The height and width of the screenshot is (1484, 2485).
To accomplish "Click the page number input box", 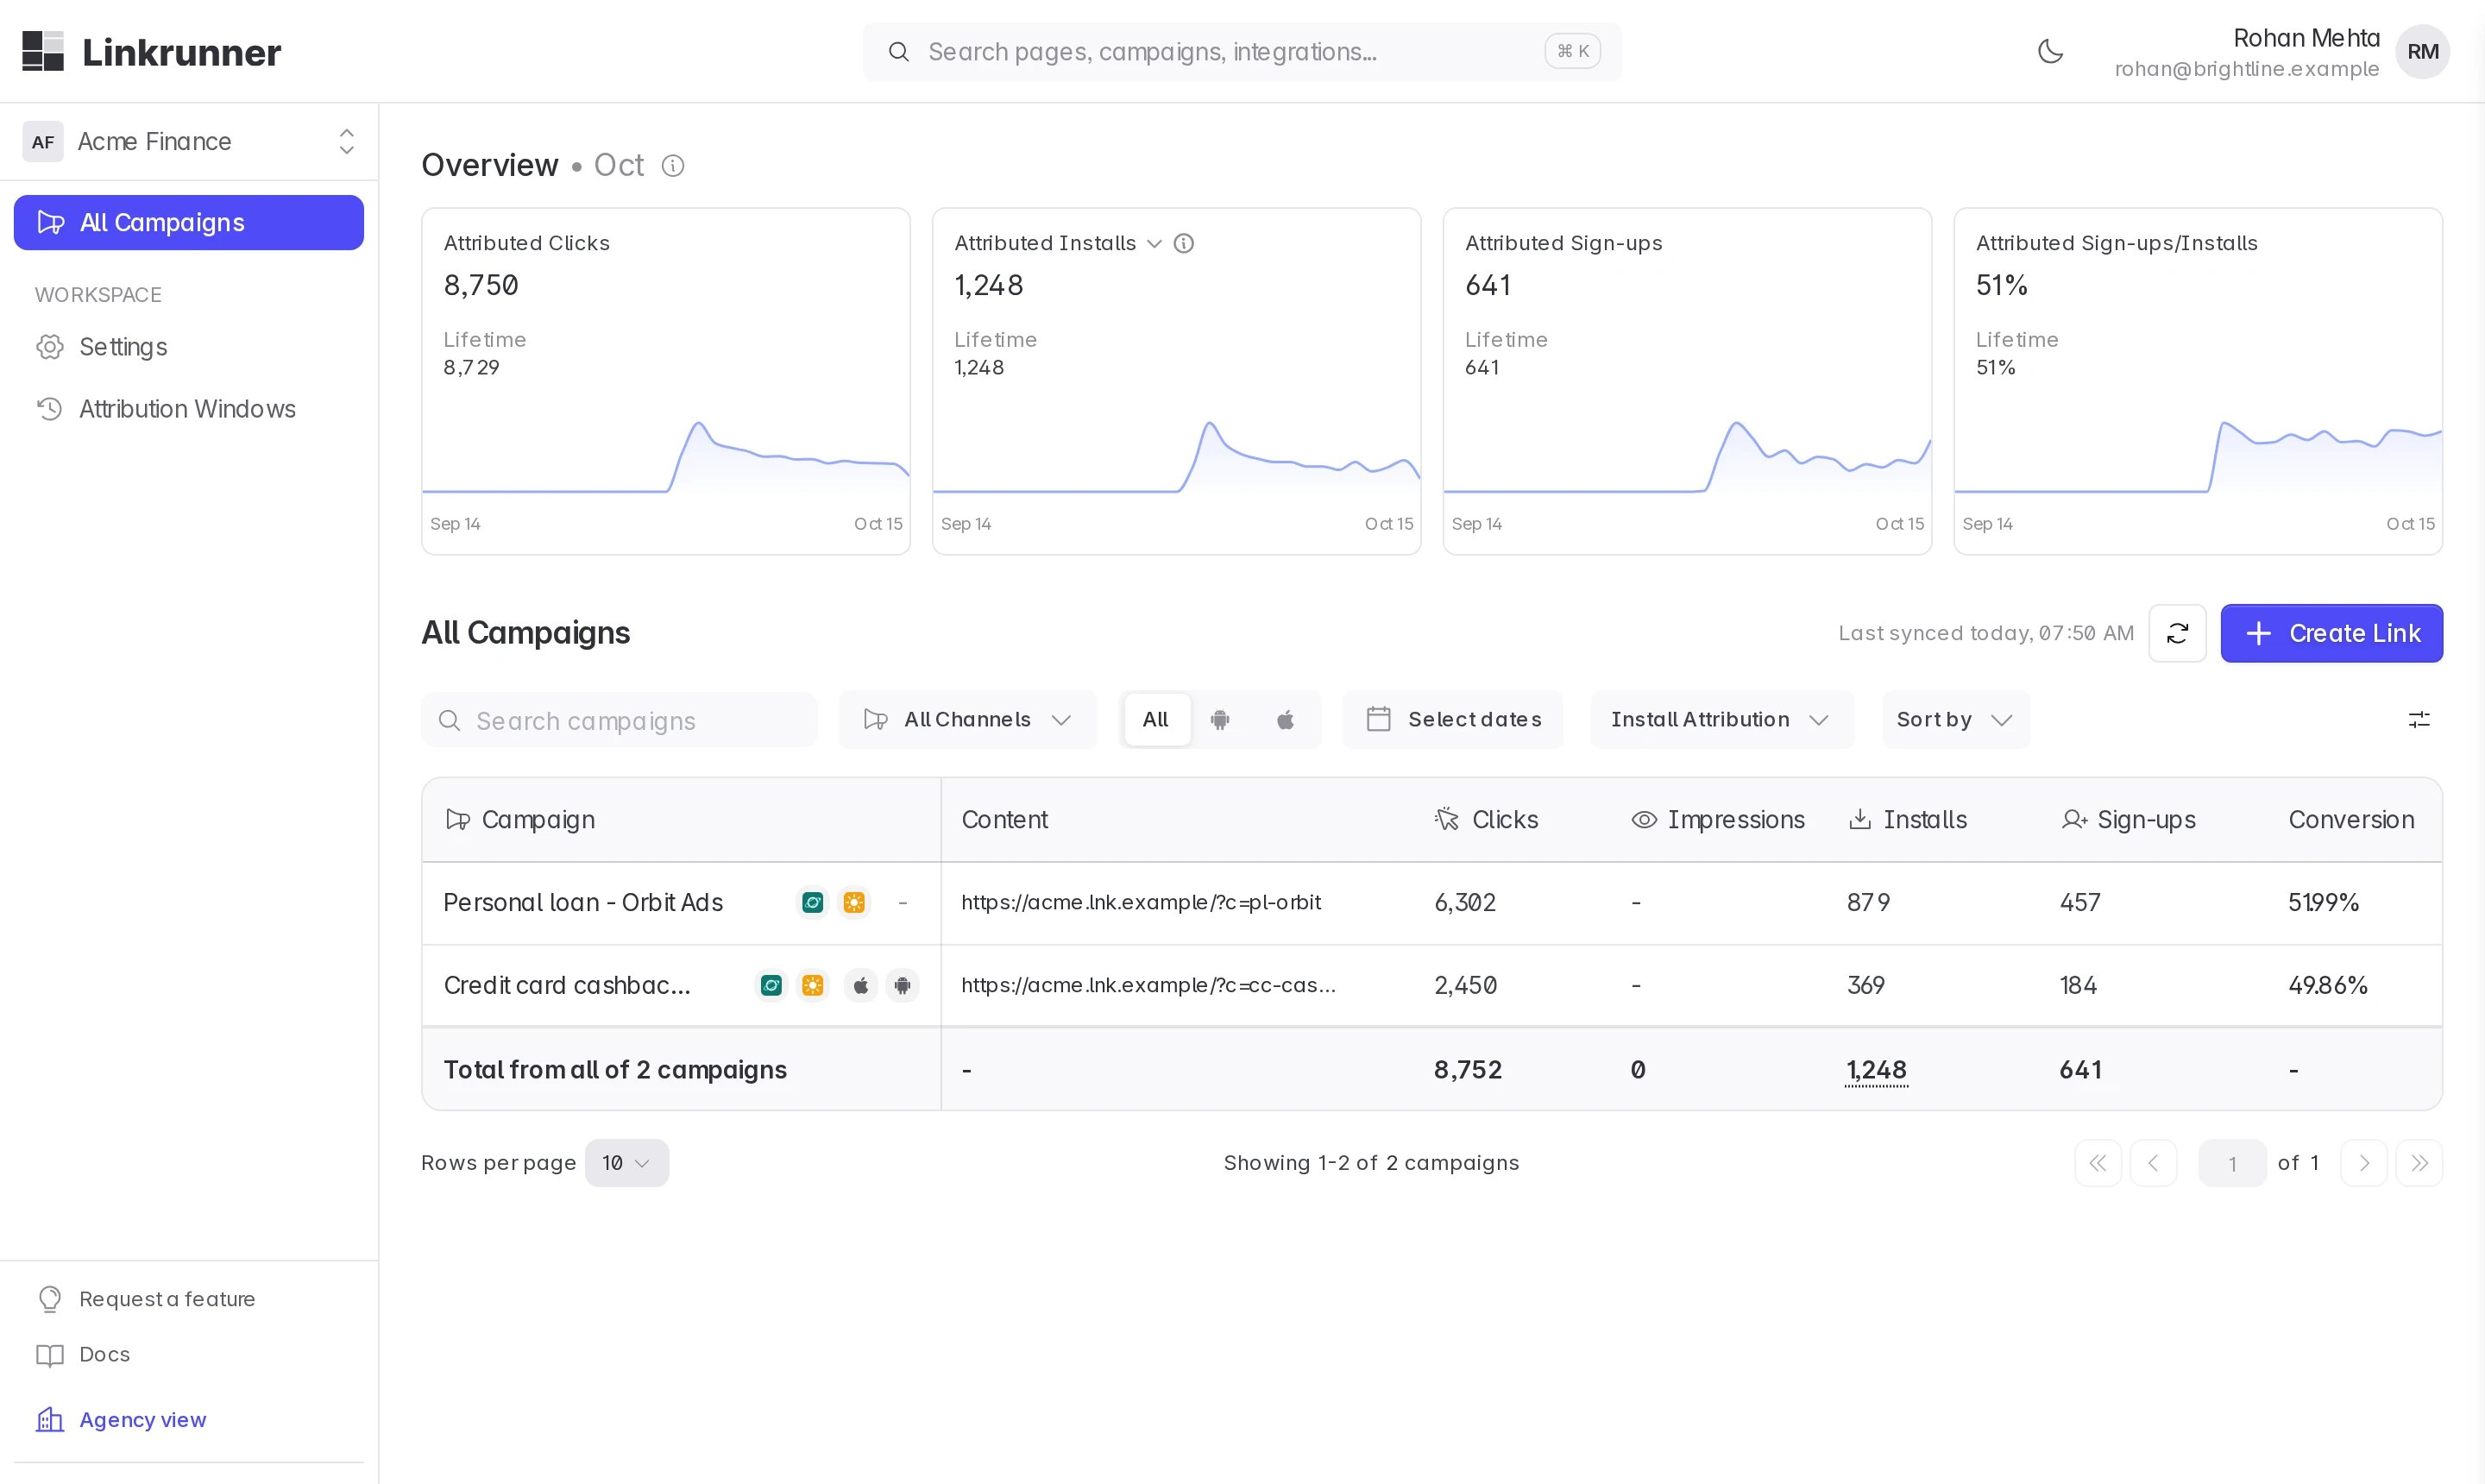I will (2232, 1163).
